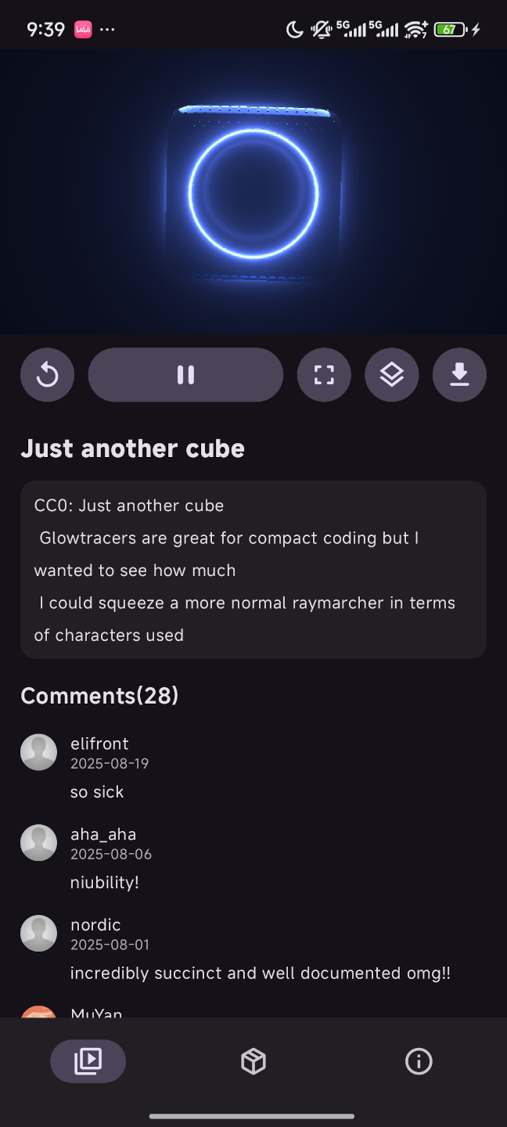Open the info tab in bottom navigation
Image resolution: width=507 pixels, height=1127 pixels.
419,1061
